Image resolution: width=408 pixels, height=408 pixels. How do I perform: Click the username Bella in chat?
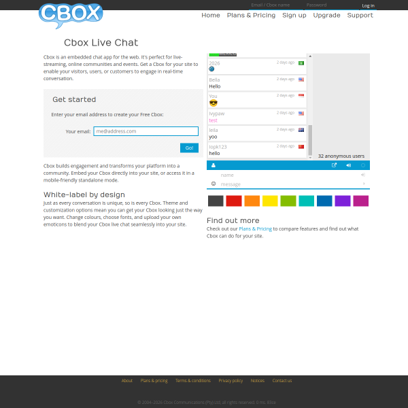pos(214,80)
